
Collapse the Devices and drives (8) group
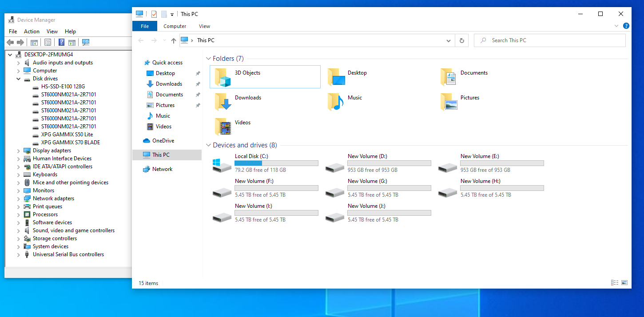click(x=208, y=145)
